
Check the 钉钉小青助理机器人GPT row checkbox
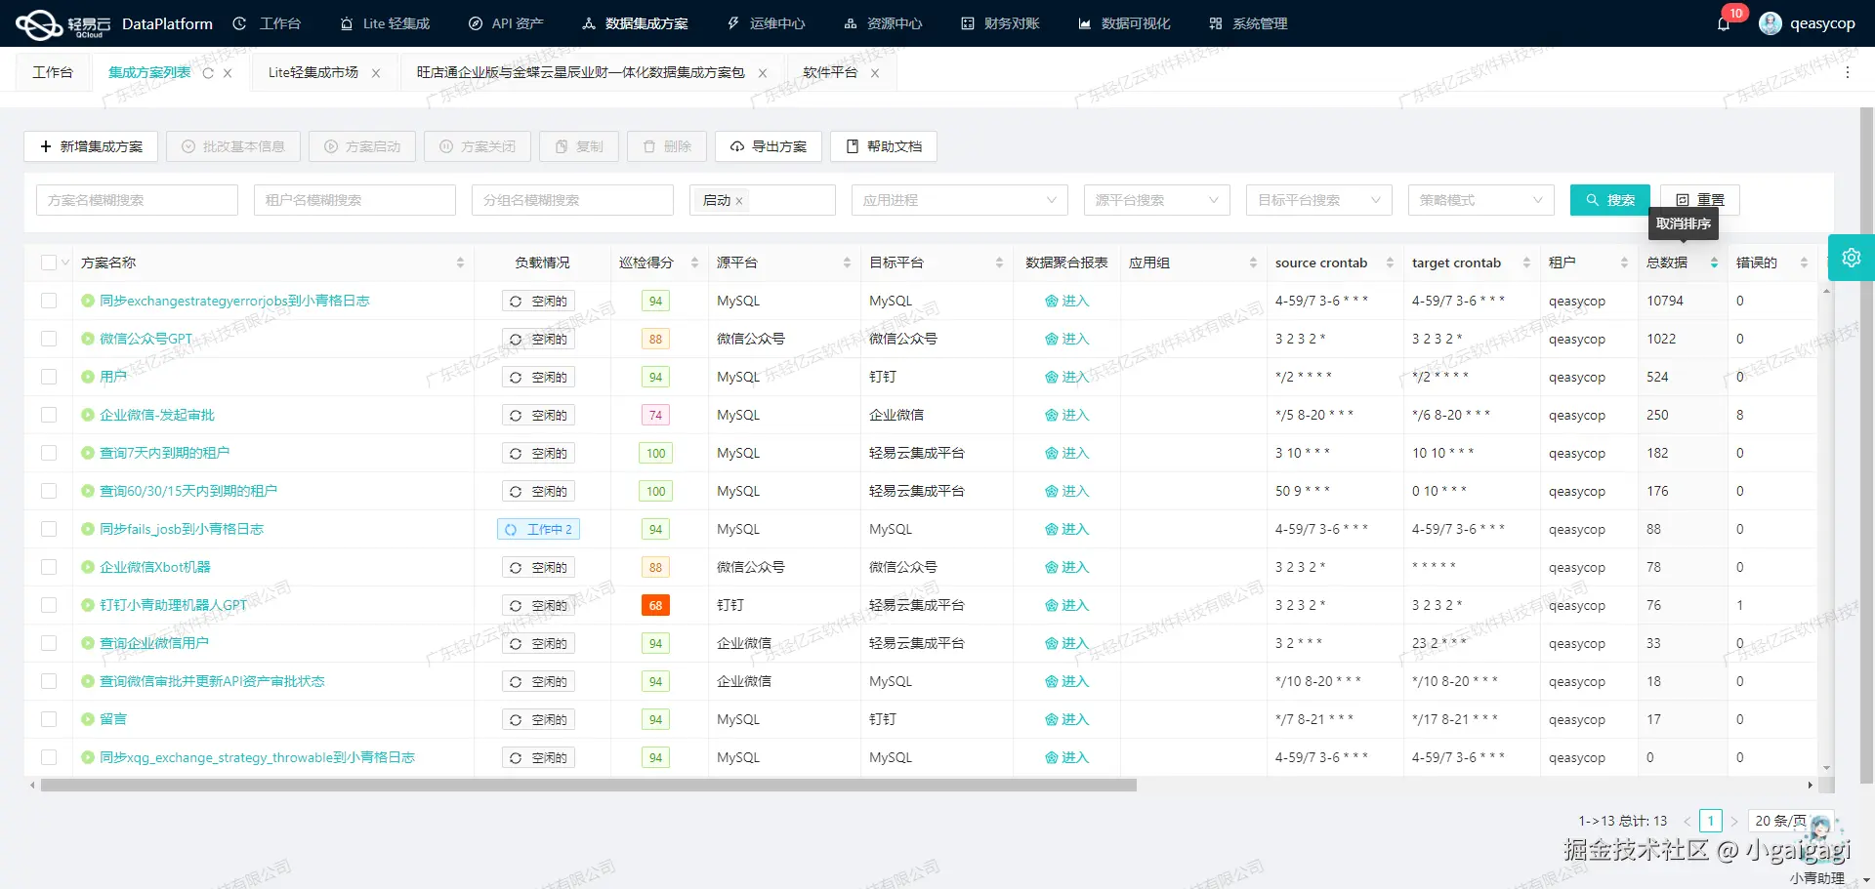click(x=49, y=605)
